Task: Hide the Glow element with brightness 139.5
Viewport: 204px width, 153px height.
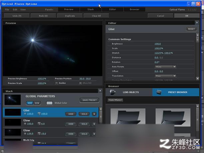Action: tap(71, 134)
